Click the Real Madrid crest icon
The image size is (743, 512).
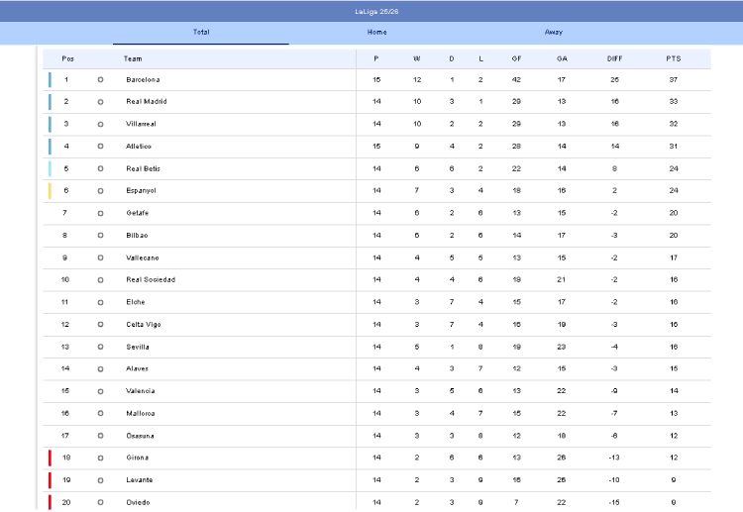pos(100,102)
